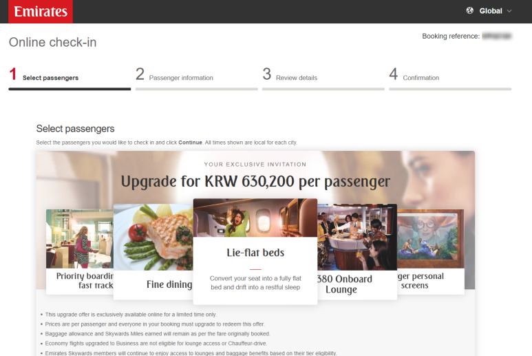
Task: Click the Online check-in heading
Action: pyautogui.click(x=52, y=43)
